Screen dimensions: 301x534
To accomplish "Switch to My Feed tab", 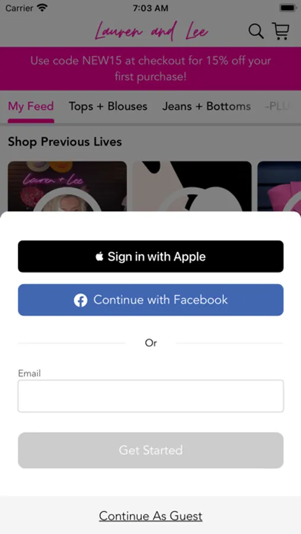I will coord(31,107).
